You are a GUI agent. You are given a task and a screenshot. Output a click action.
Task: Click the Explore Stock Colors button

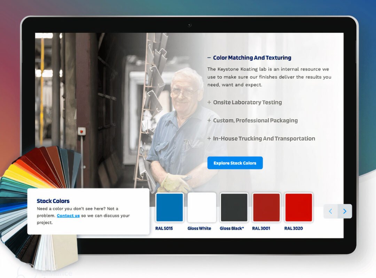pyautogui.click(x=235, y=163)
